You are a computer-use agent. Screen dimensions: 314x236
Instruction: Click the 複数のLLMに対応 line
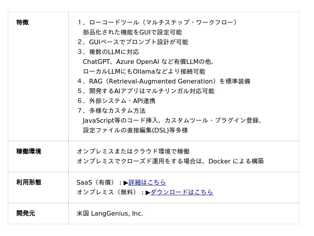(x=108, y=52)
